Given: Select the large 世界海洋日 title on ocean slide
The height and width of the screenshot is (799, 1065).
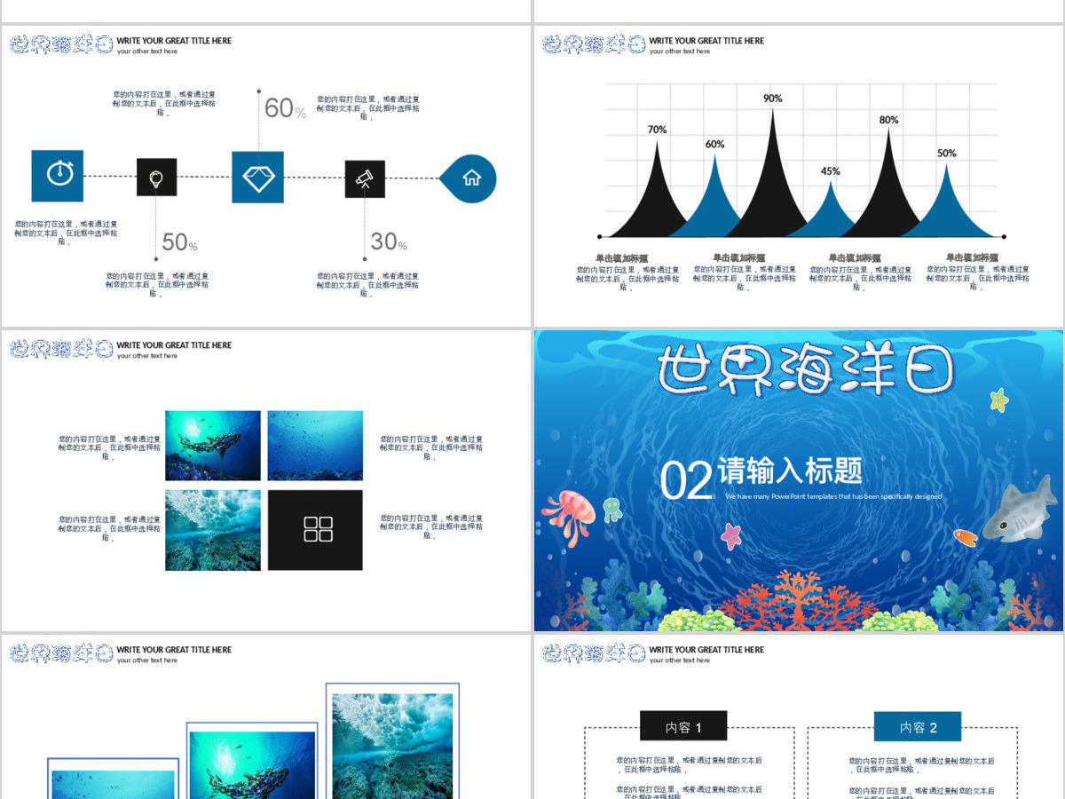Looking at the screenshot, I should click(x=806, y=368).
